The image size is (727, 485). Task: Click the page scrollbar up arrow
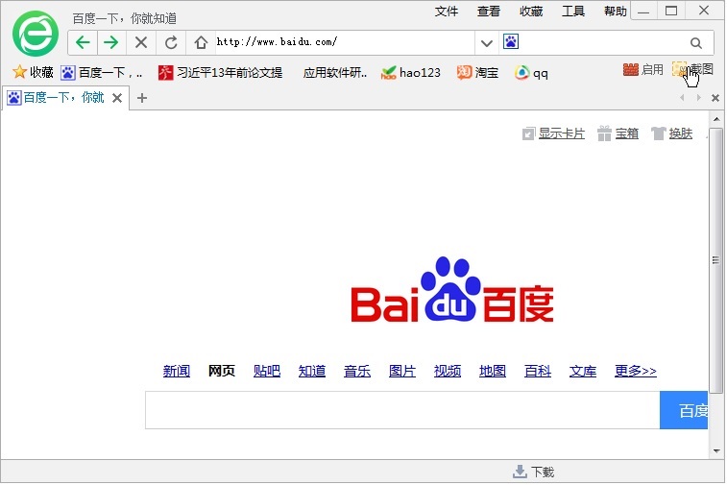[x=716, y=119]
